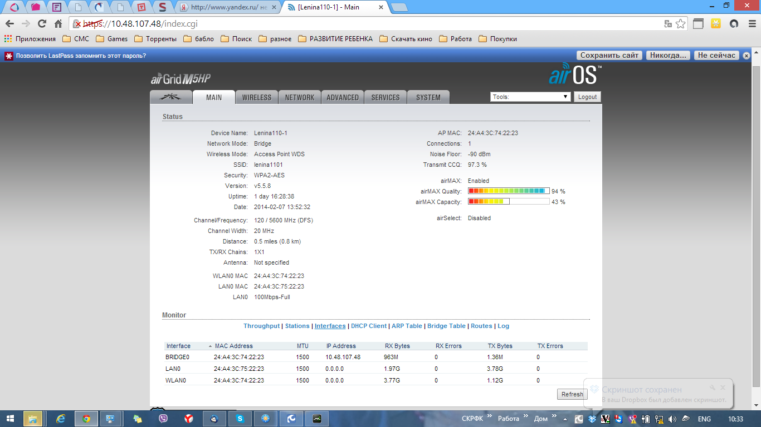Expand the Tools dropdown
Screen dimensions: 761x427
(530, 97)
